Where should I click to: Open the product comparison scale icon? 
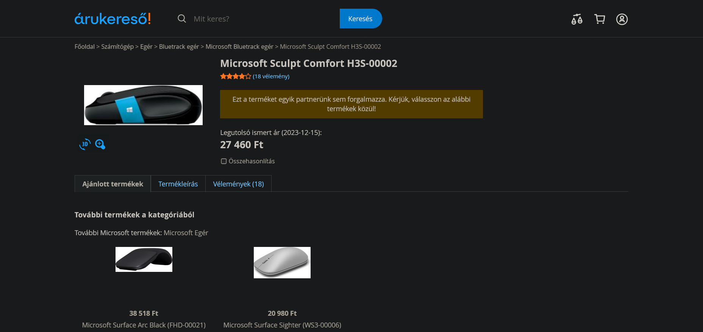coord(576,19)
